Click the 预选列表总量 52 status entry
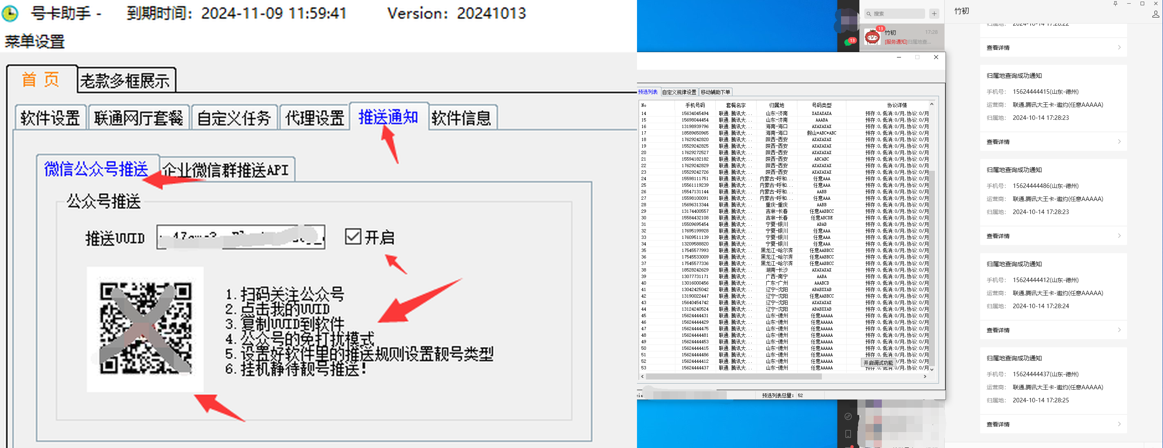The image size is (1163, 448). 782,396
